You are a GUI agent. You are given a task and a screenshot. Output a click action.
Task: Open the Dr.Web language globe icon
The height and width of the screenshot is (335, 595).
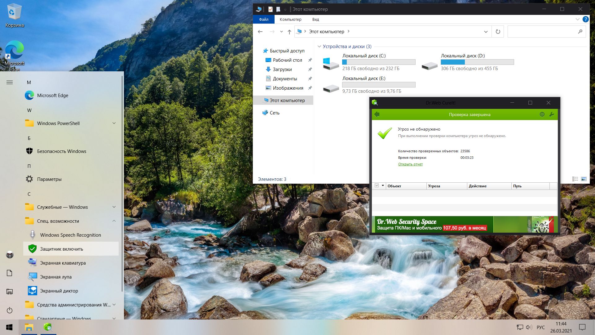point(542,114)
